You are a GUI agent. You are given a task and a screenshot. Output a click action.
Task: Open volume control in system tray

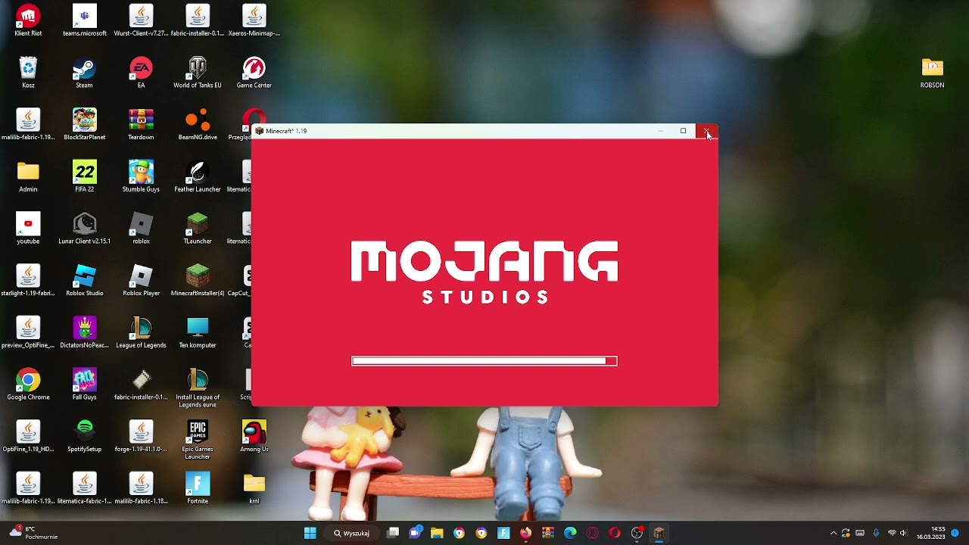coord(903,533)
